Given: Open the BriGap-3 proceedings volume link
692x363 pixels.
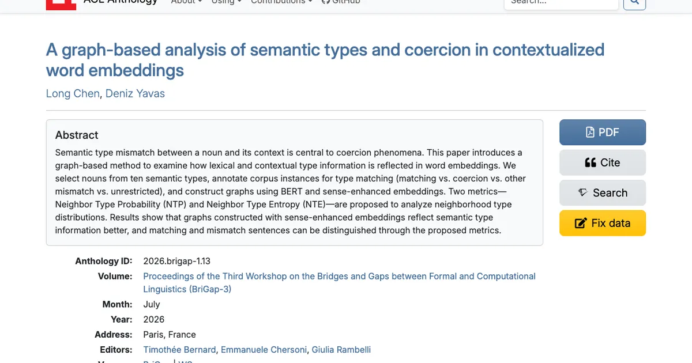Looking at the screenshot, I should point(339,282).
